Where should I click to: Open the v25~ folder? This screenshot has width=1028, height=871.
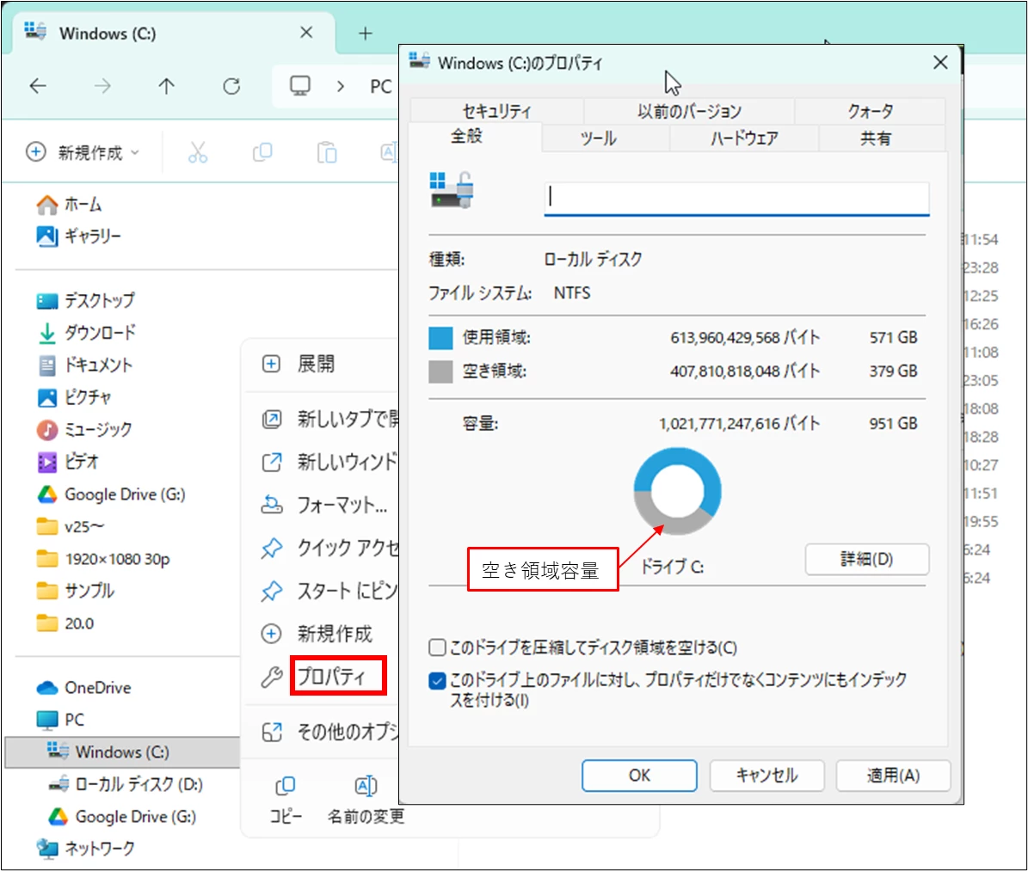pyautogui.click(x=71, y=526)
